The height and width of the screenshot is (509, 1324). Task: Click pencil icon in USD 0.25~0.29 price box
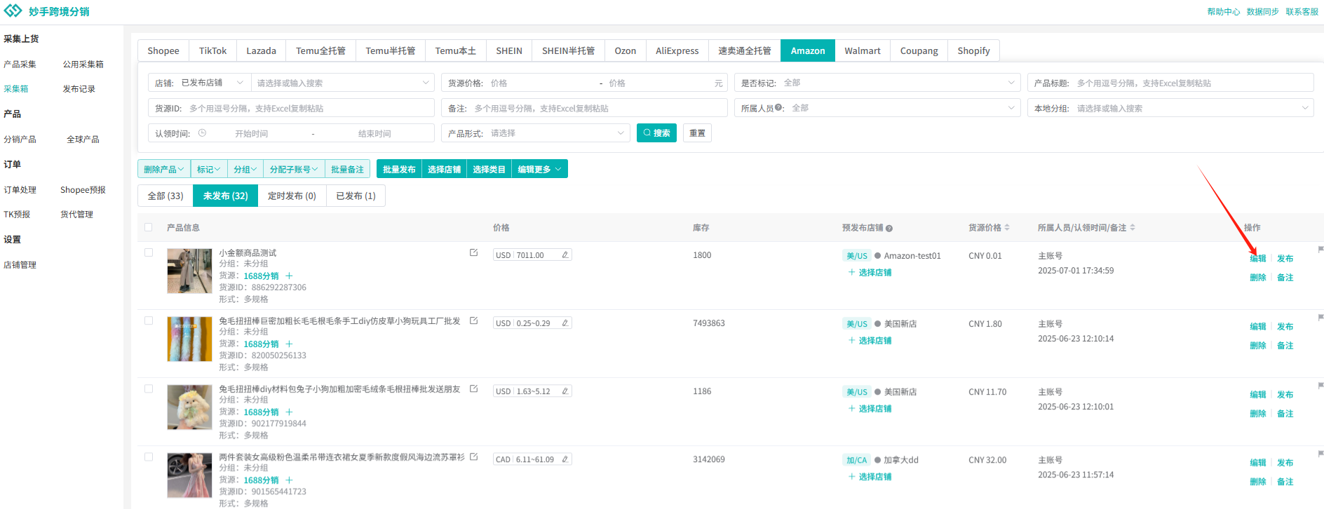click(x=565, y=323)
